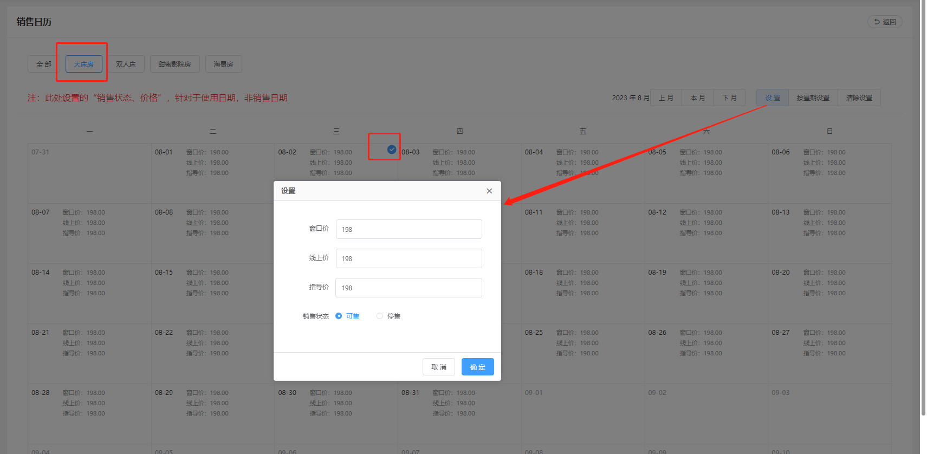Click the 指导价 input field
Image resolution: width=927 pixels, height=454 pixels.
pos(409,288)
